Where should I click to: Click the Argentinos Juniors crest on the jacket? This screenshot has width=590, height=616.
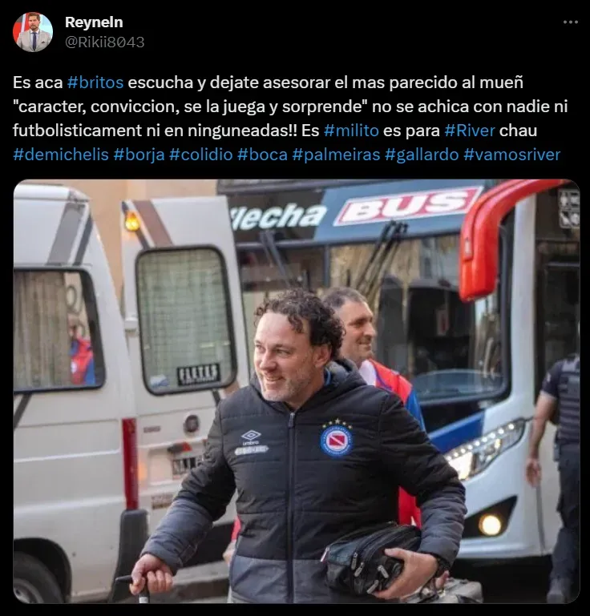[336, 441]
